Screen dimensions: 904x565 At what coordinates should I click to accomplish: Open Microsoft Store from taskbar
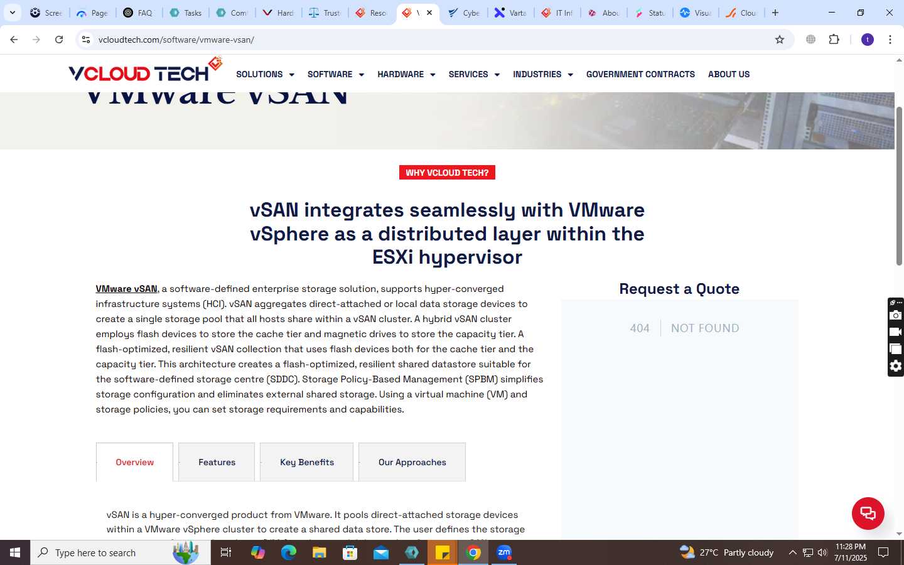(350, 552)
